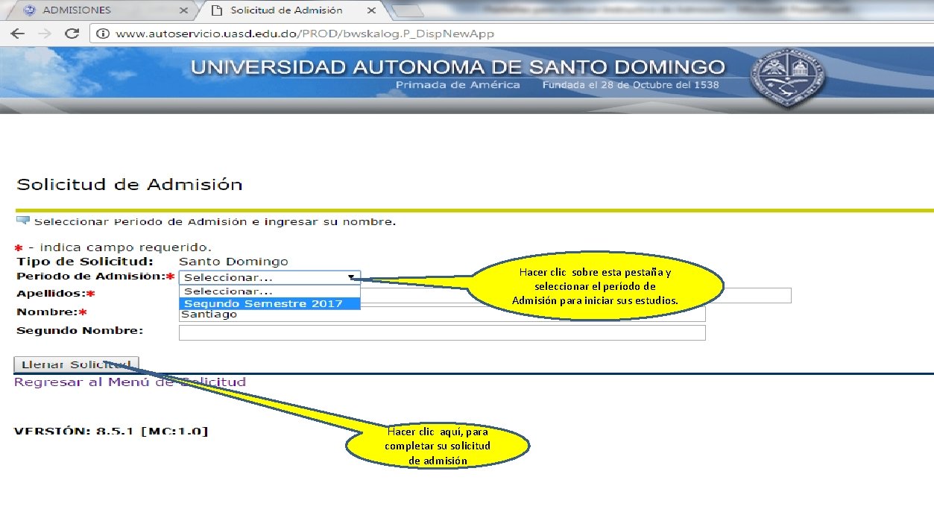Reload the page with refresh icon
Image resolution: width=934 pixels, height=515 pixels.
(x=72, y=34)
